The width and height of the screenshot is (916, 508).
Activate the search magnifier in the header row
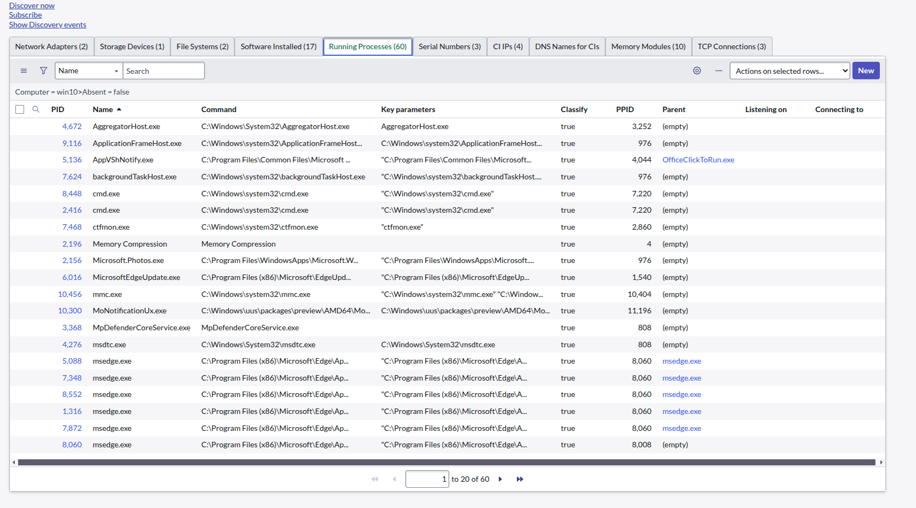pos(36,109)
